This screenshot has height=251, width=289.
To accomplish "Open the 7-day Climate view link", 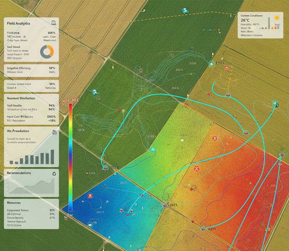I will pyautogui.click(x=252, y=35).
